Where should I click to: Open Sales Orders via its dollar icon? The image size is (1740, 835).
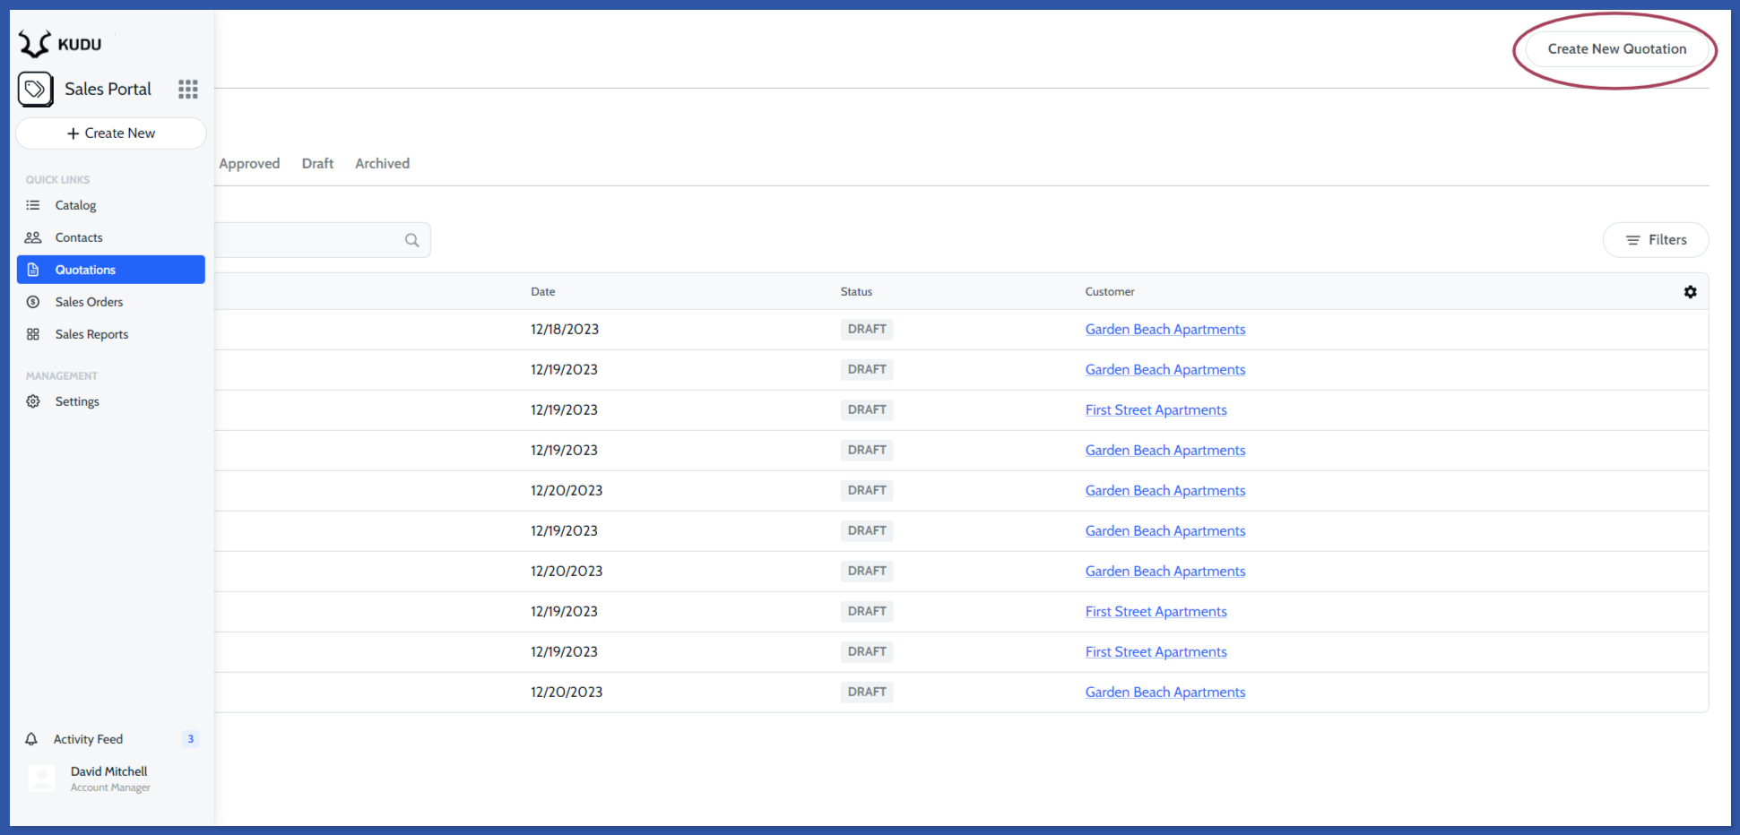(33, 302)
